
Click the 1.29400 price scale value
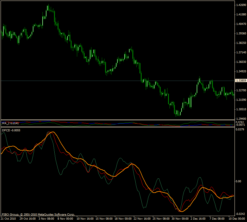click(241, 119)
